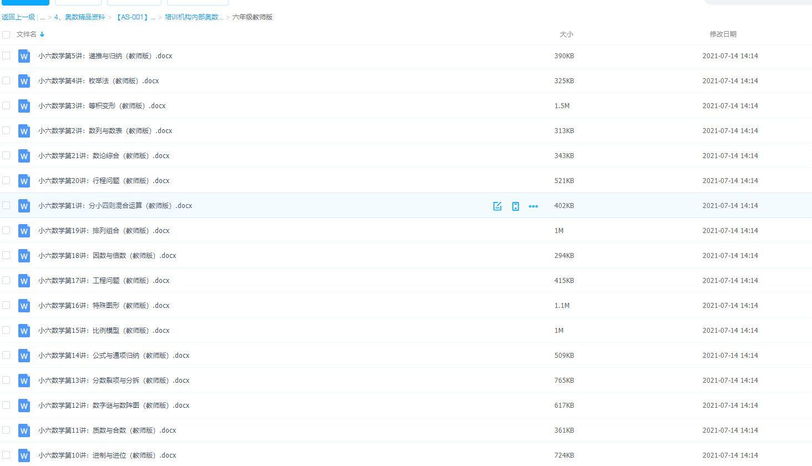
Task: Tick the checkbox for 第14讲 公式与通项归纳
Action: coord(6,355)
